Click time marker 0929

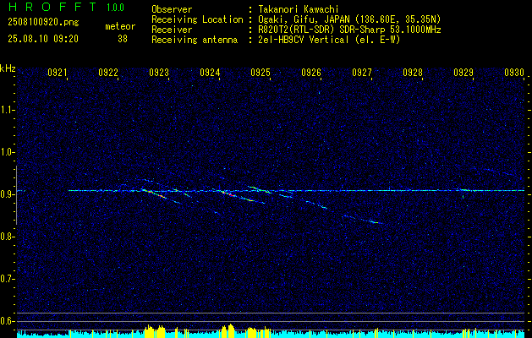tap(463, 73)
